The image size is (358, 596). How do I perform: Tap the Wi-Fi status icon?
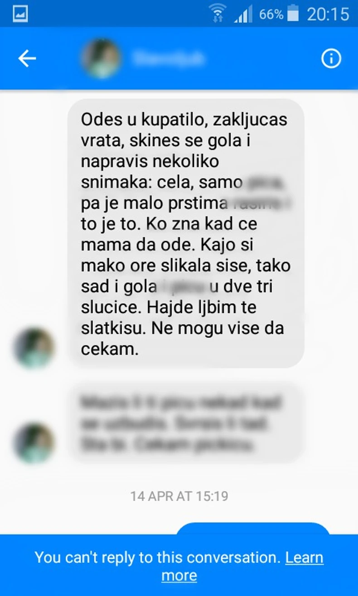point(218,14)
